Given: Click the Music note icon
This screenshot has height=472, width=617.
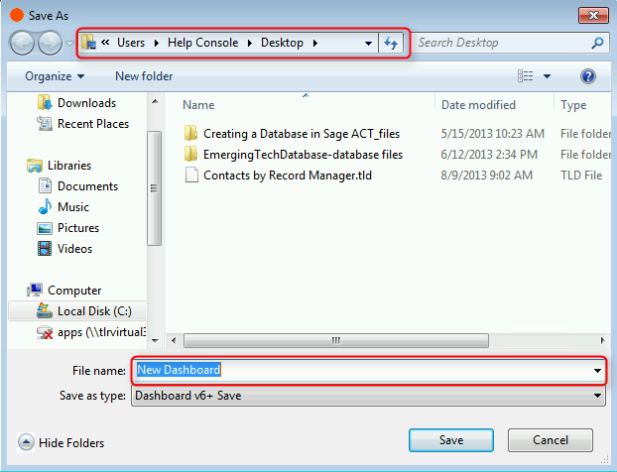Looking at the screenshot, I should (45, 206).
